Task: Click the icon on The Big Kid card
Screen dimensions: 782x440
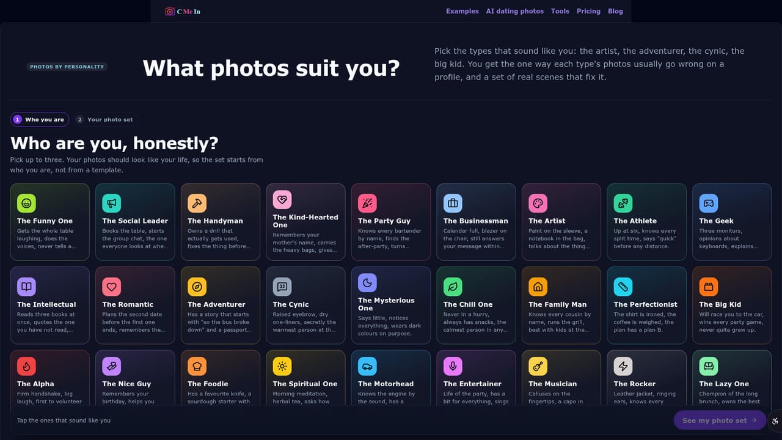Action: click(709, 287)
